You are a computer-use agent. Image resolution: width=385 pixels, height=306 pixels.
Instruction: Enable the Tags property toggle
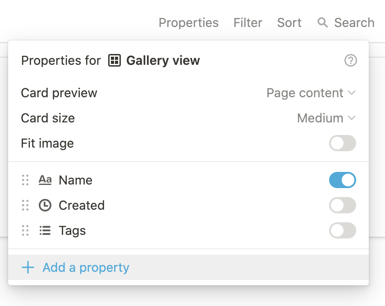coord(342,230)
